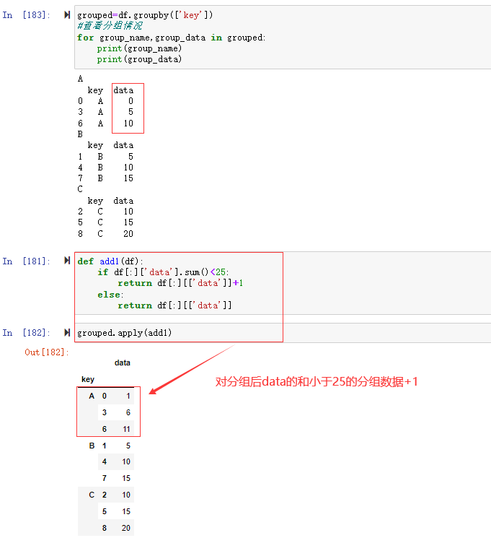Click the bold data column header
The image size is (491, 538).
point(122,363)
